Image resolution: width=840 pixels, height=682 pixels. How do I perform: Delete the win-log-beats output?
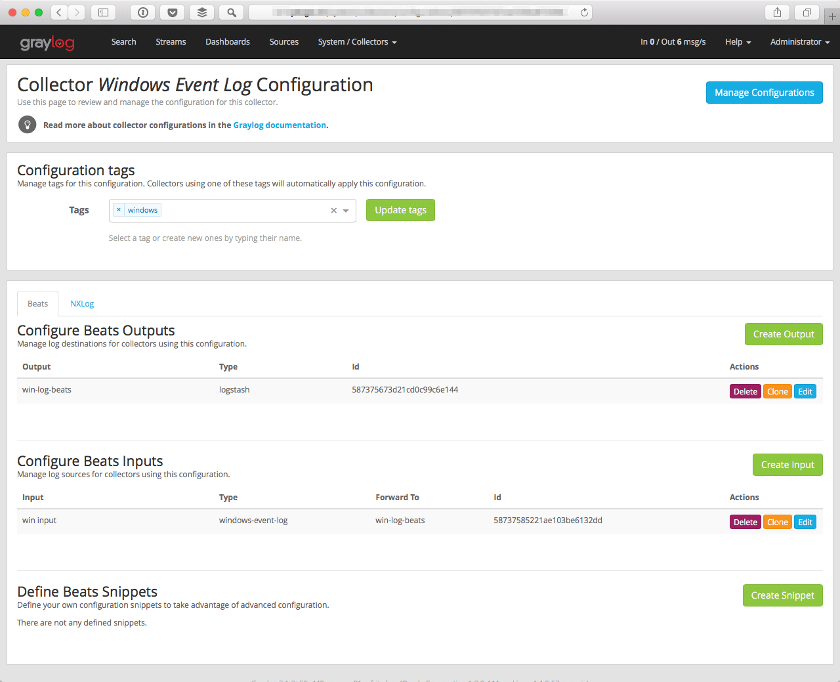point(745,392)
